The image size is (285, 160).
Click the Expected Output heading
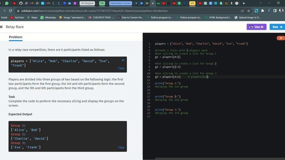coord(20,114)
